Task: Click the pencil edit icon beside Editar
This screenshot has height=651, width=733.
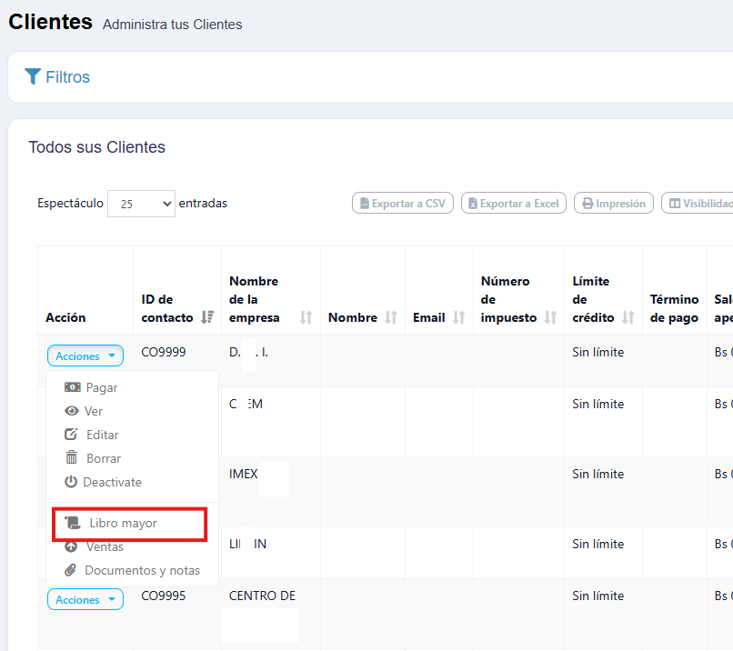Action: pos(72,435)
